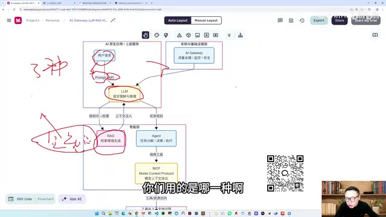Click the 调用工具 edge label
This screenshot has width=386, height=217.
(156, 154)
